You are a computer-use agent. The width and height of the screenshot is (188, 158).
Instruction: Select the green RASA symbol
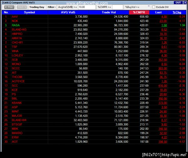[16, 25]
